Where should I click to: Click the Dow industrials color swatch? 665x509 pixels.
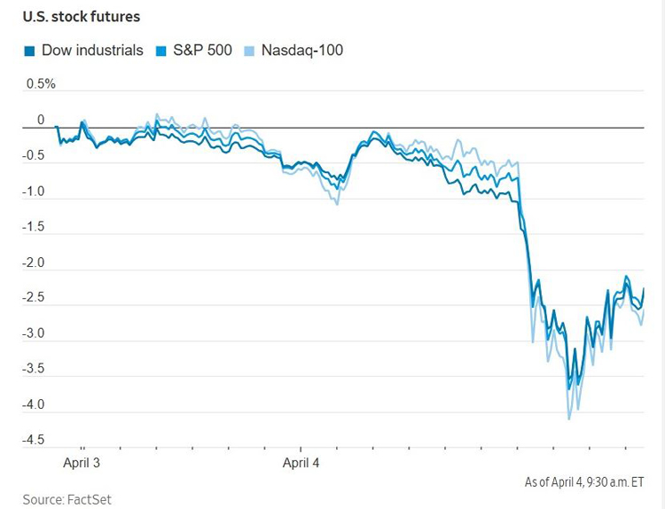coord(29,51)
